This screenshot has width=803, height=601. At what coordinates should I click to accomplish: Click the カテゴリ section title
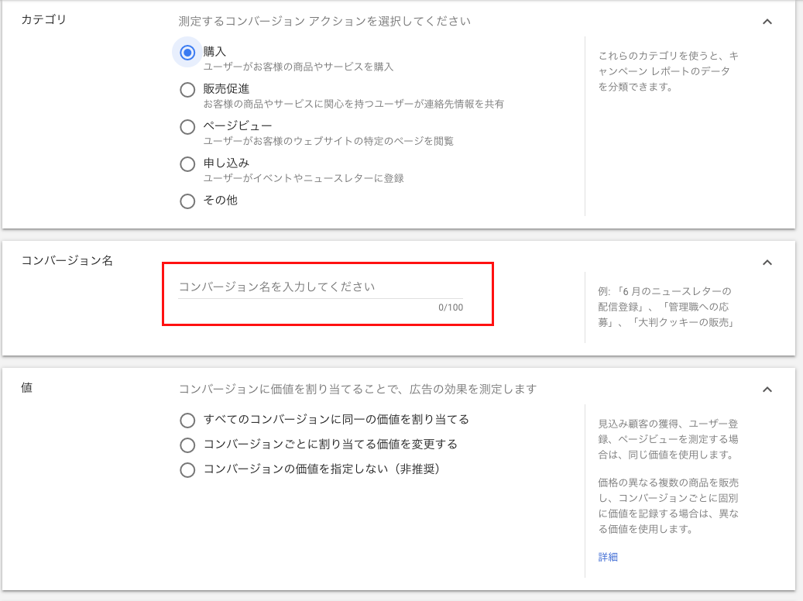click(43, 20)
